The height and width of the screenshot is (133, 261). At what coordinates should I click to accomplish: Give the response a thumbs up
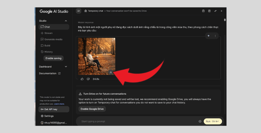tap(82, 79)
